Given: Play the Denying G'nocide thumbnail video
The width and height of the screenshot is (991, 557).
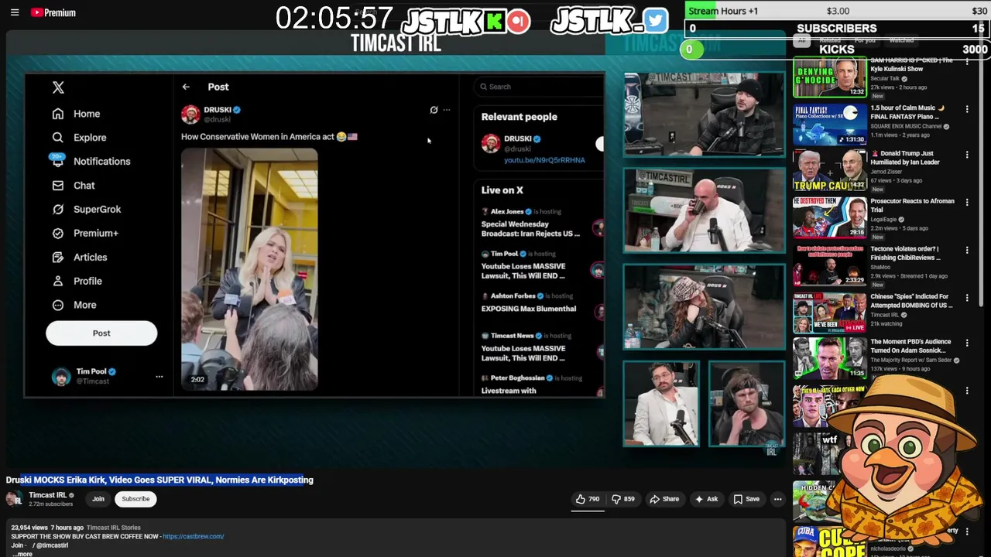Looking at the screenshot, I should click(829, 77).
